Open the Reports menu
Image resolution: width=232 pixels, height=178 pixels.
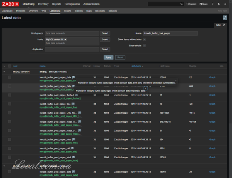56,4
